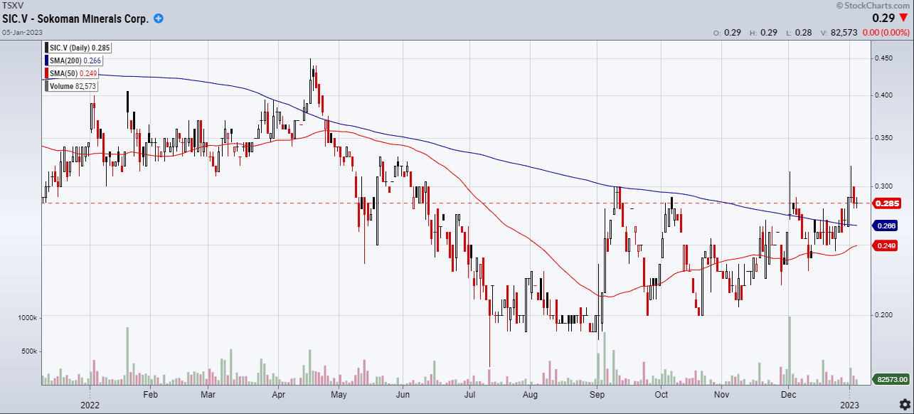Click the SIC.V (Daily) 0.285 legend entry
This screenshot has height=414, width=914.
[x=78, y=48]
